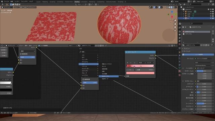This screenshot has height=121, width=215.
Task: Open the Modifier wrench properties tab
Action: click(x=179, y=55)
